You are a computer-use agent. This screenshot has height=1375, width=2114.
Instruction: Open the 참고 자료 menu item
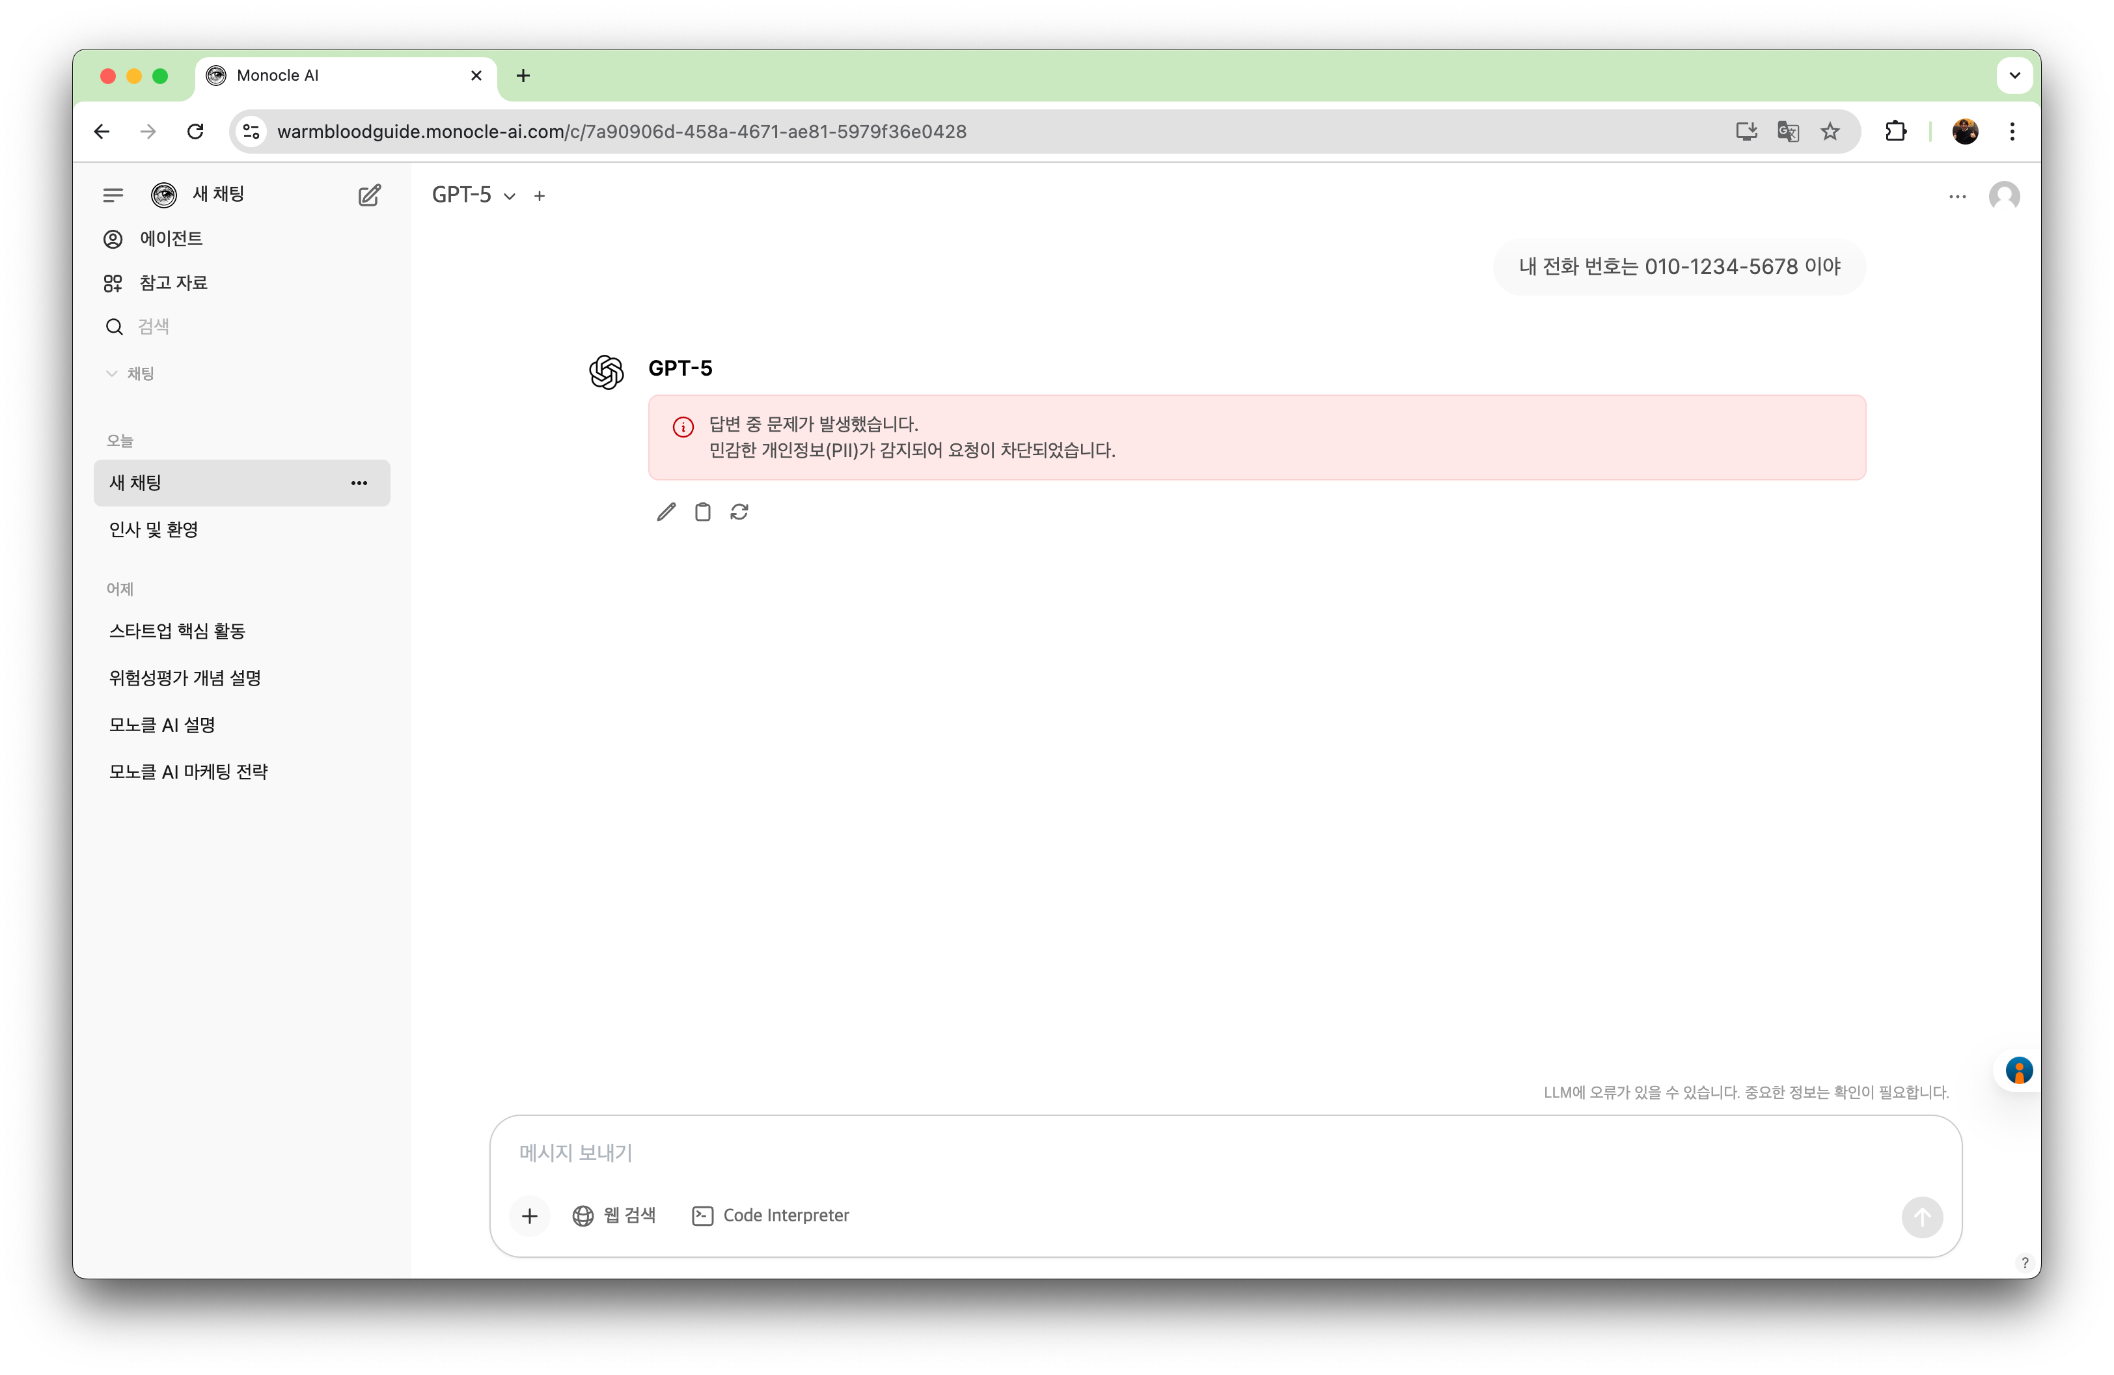click(172, 283)
